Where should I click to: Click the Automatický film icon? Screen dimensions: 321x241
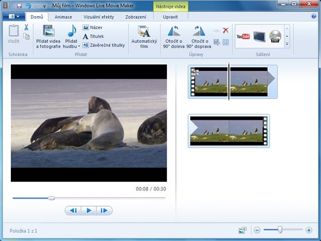(x=144, y=32)
